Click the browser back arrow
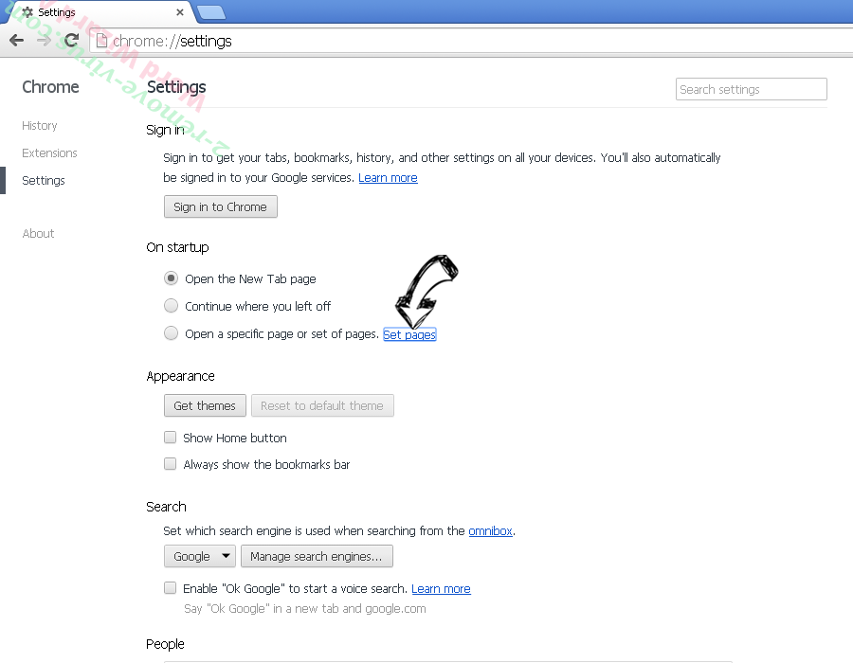The width and height of the screenshot is (853, 663). [17, 40]
